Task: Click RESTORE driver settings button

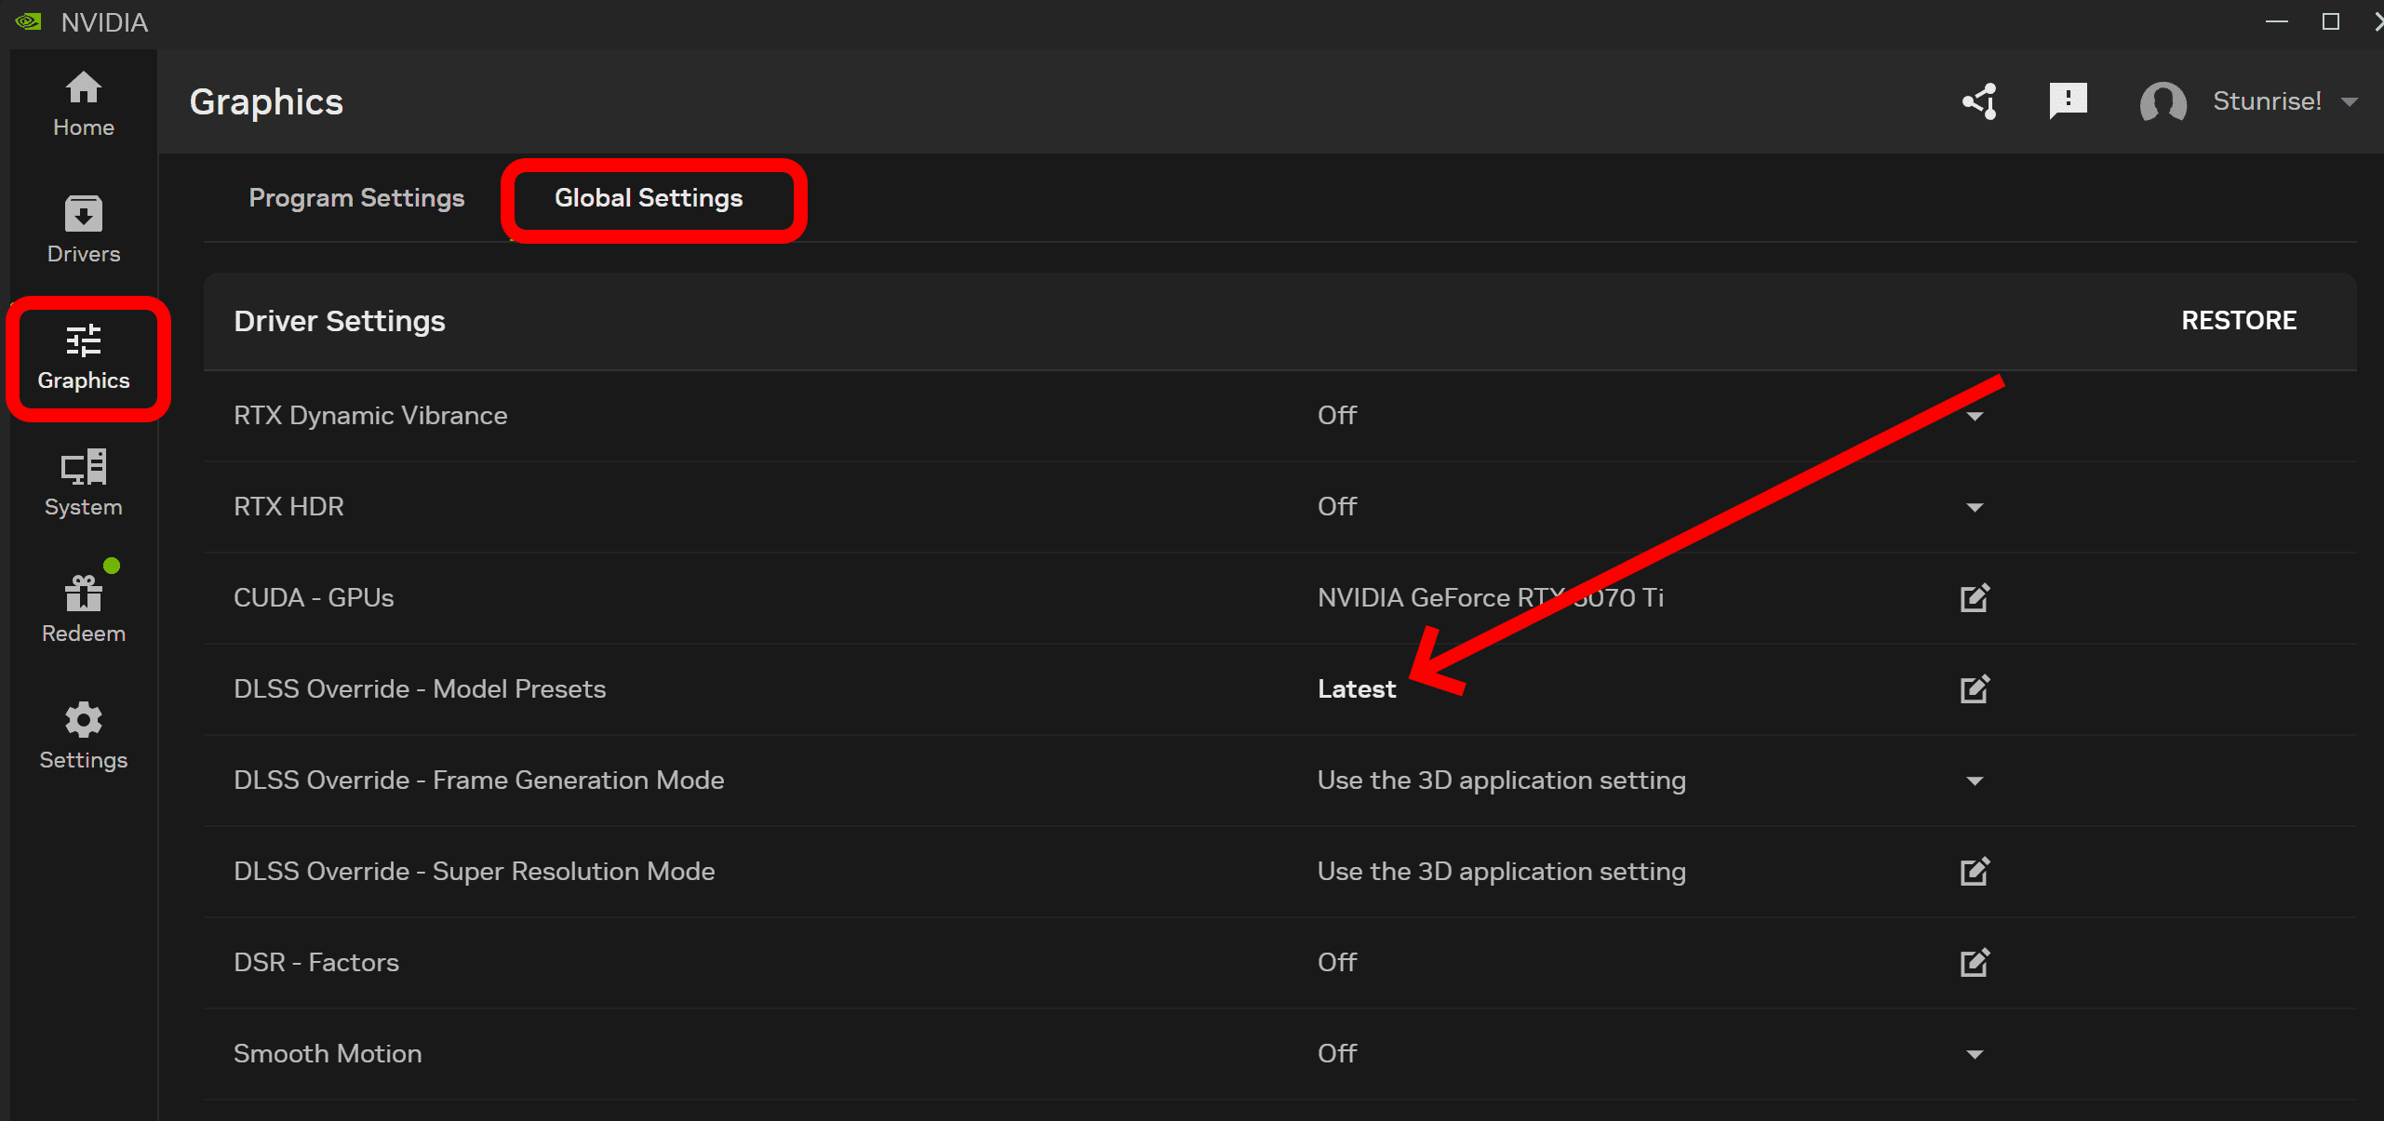Action: point(2238,321)
